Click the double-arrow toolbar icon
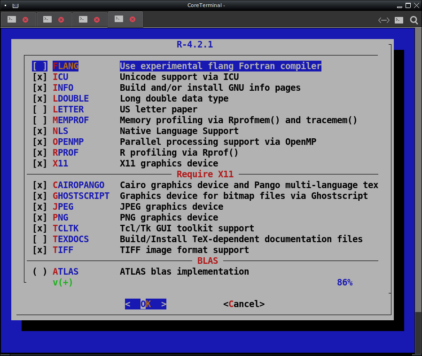This screenshot has height=356, width=422. [x=384, y=20]
